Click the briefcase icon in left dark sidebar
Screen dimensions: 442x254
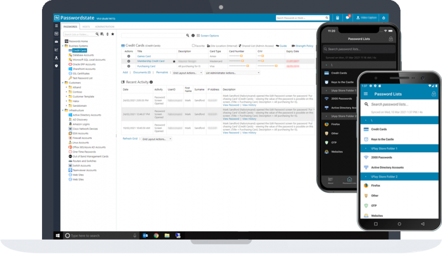(x=56, y=42)
